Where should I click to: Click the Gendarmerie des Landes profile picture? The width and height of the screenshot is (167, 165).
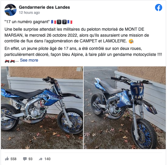coord(10,10)
